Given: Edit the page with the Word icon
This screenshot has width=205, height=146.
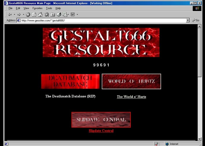Looking at the screenshot, I should coord(73,14).
